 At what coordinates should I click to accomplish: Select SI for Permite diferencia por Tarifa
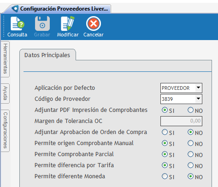(165, 165)
